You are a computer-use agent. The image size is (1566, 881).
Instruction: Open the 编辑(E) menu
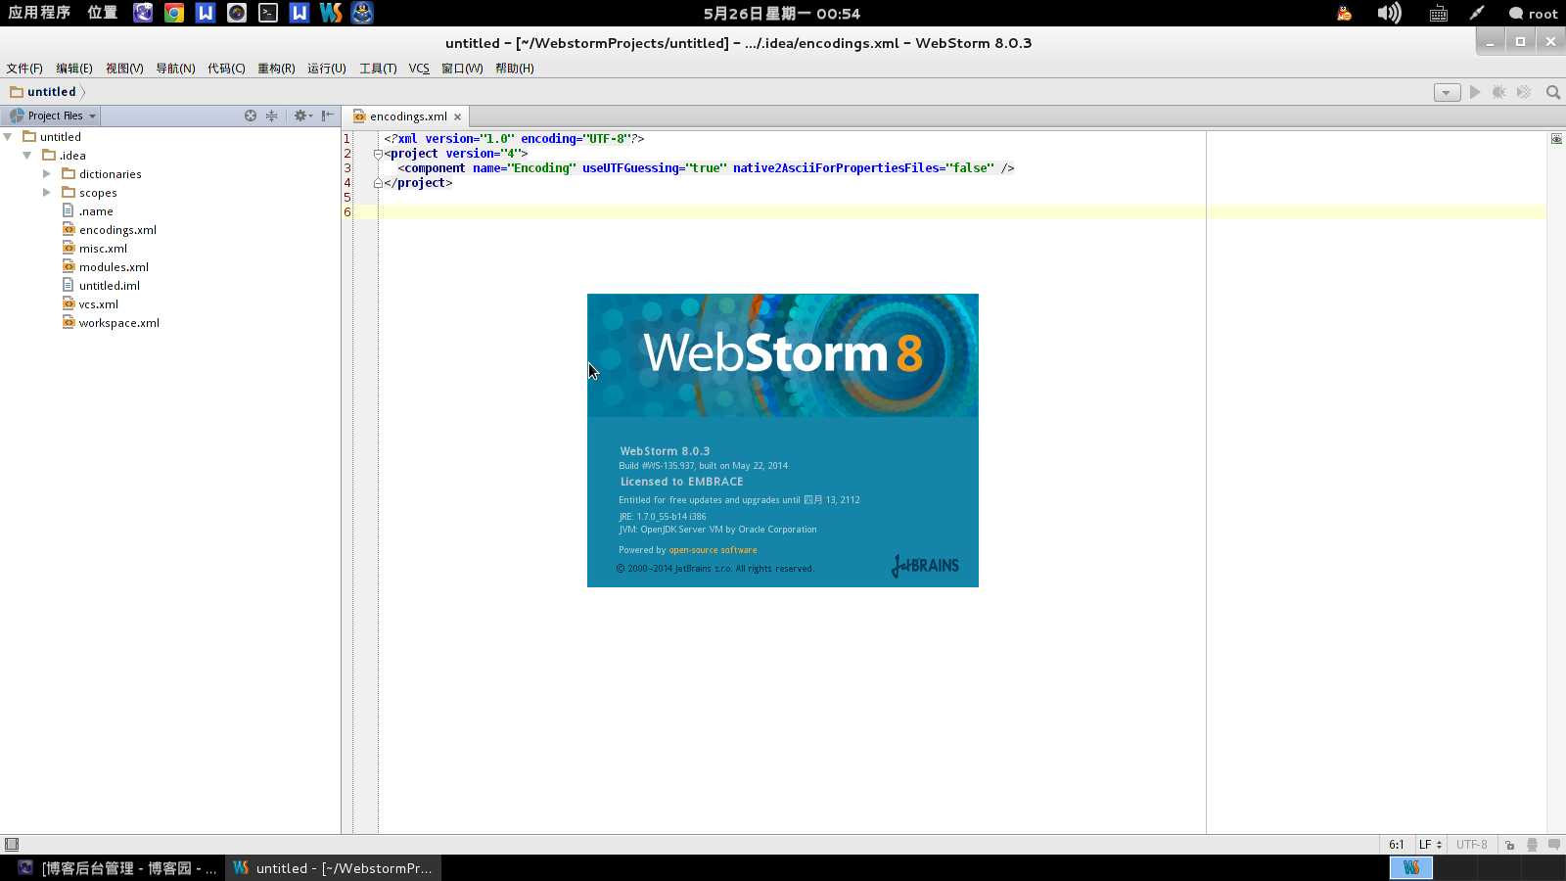[74, 69]
